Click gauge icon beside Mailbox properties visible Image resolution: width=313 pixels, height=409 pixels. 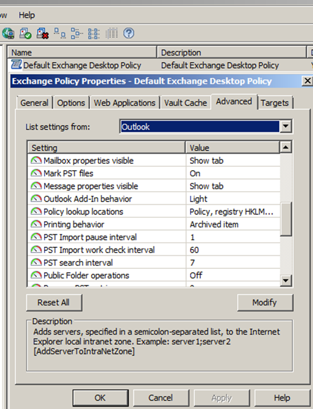[36, 160]
